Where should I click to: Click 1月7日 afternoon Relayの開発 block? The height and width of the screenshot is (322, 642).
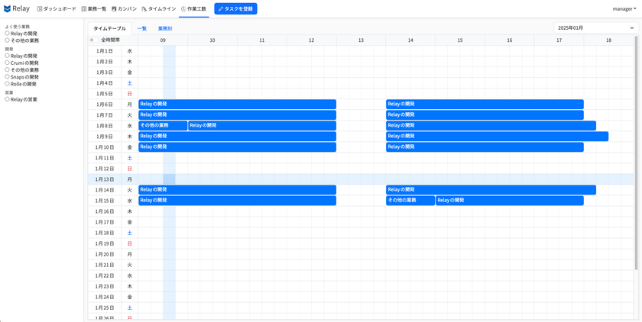click(x=485, y=114)
